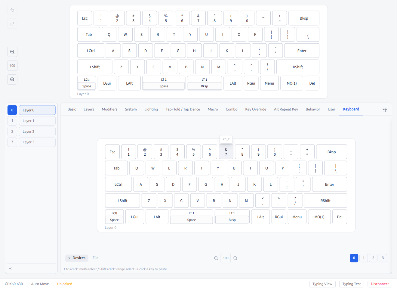Screen dimensions: 397x289
Task: Undo the last keymap change
Action: tap(12, 10)
